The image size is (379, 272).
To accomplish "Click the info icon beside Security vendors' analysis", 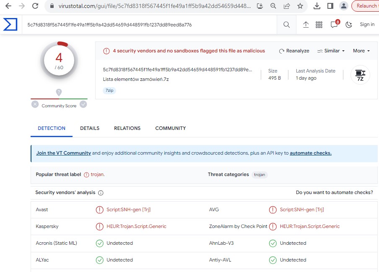I will [x=101, y=193].
